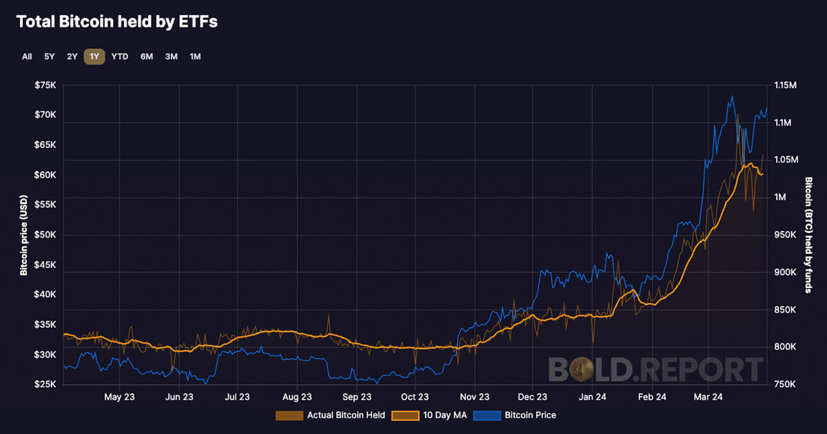Switch to the 5Y range

point(50,56)
